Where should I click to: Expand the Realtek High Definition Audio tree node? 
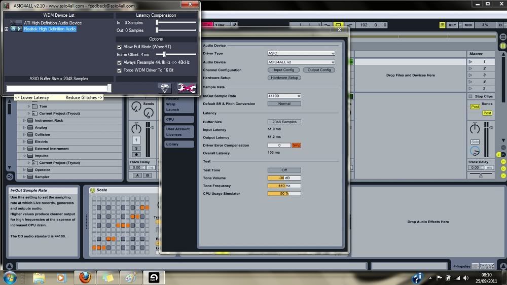7,29
